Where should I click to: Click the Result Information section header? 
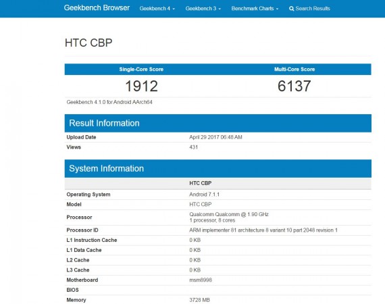pos(217,123)
